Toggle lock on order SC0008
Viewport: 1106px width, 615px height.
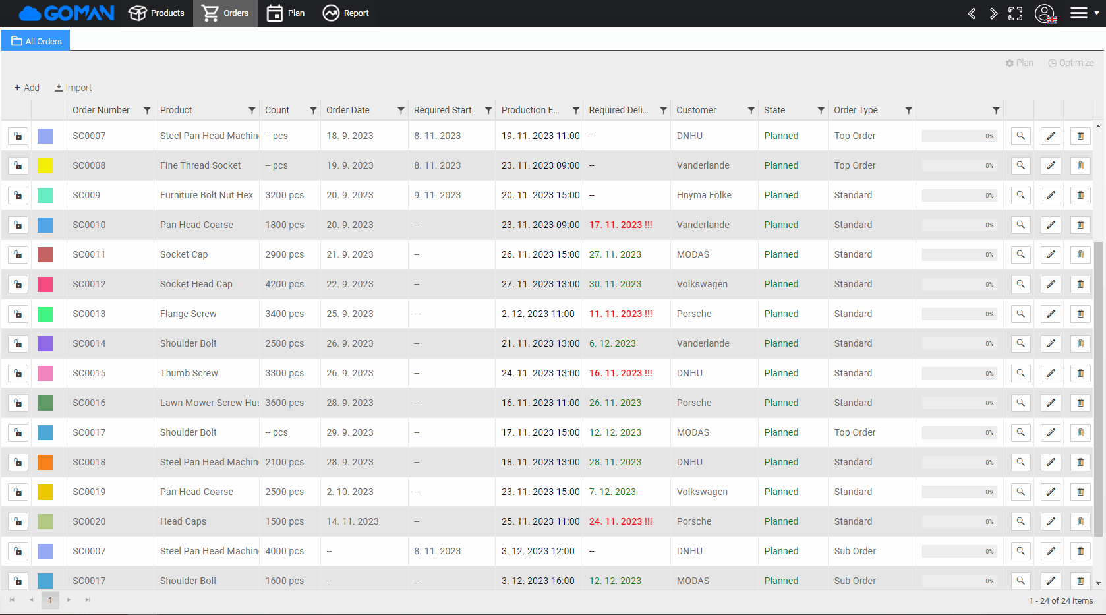coord(18,165)
